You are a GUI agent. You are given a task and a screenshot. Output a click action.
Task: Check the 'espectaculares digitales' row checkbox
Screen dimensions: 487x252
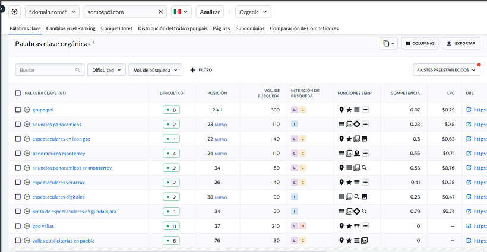(18, 197)
